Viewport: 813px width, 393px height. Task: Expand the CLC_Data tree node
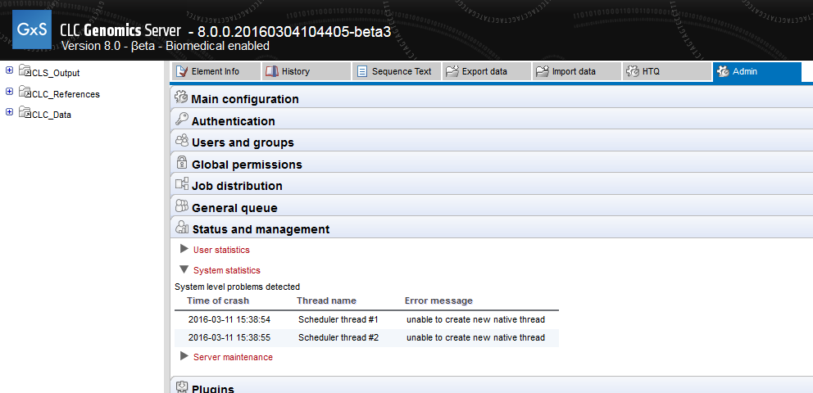click(x=9, y=113)
